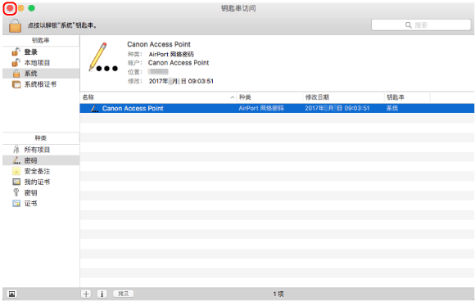This screenshot has height=301, width=475.
Task: Click the pencil icon in Canon Access Point row
Action: [x=94, y=109]
